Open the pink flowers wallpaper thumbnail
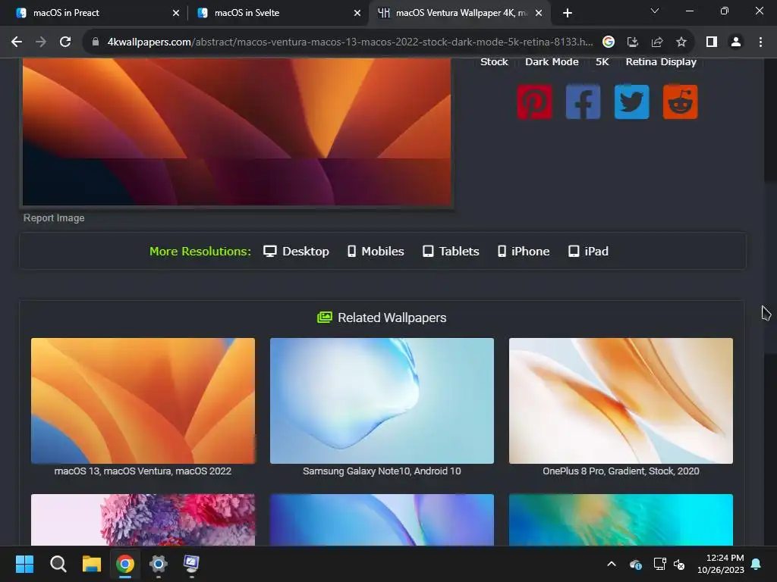Screen dimensions: 777x582 pyautogui.click(x=143, y=520)
